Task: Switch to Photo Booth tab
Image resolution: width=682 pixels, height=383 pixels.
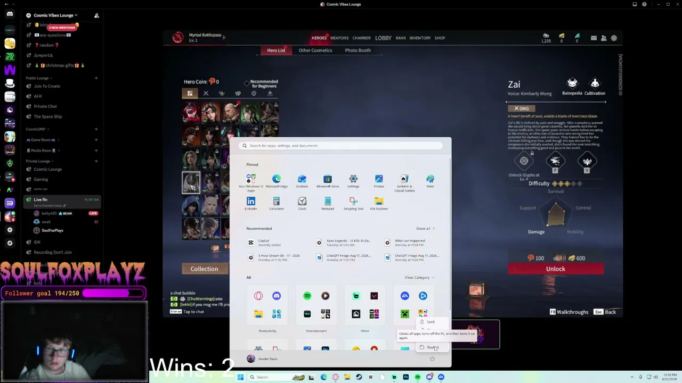Action: [x=358, y=51]
